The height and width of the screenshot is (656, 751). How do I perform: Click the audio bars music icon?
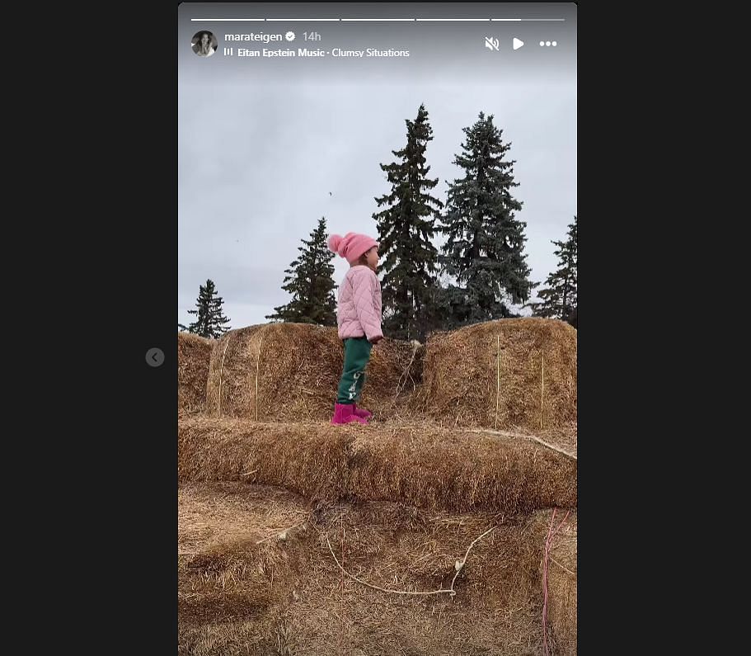[228, 52]
